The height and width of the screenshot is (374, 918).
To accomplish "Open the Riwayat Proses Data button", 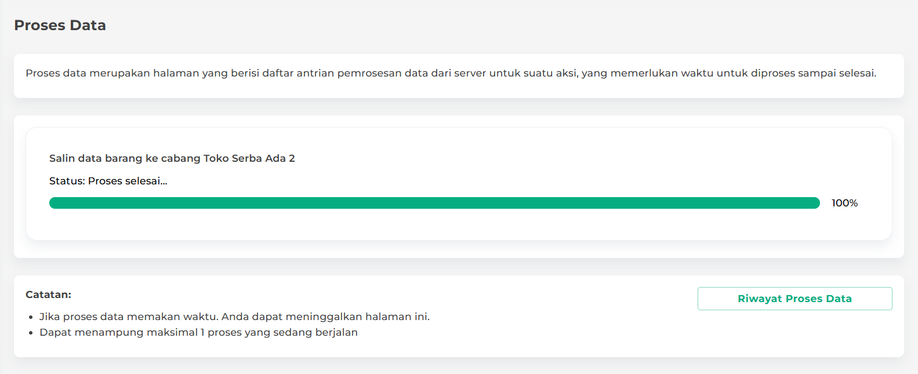I will [794, 299].
